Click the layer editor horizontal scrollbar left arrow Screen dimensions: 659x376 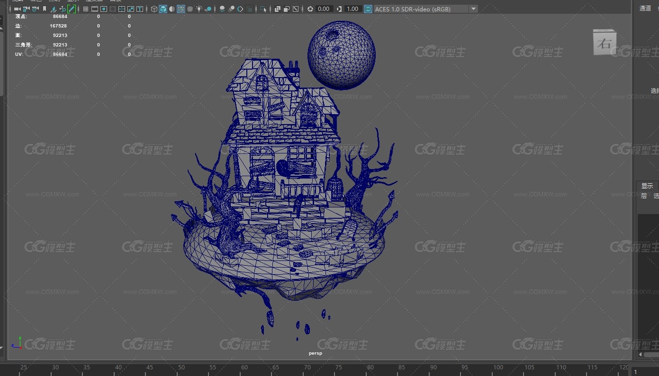tap(641, 354)
